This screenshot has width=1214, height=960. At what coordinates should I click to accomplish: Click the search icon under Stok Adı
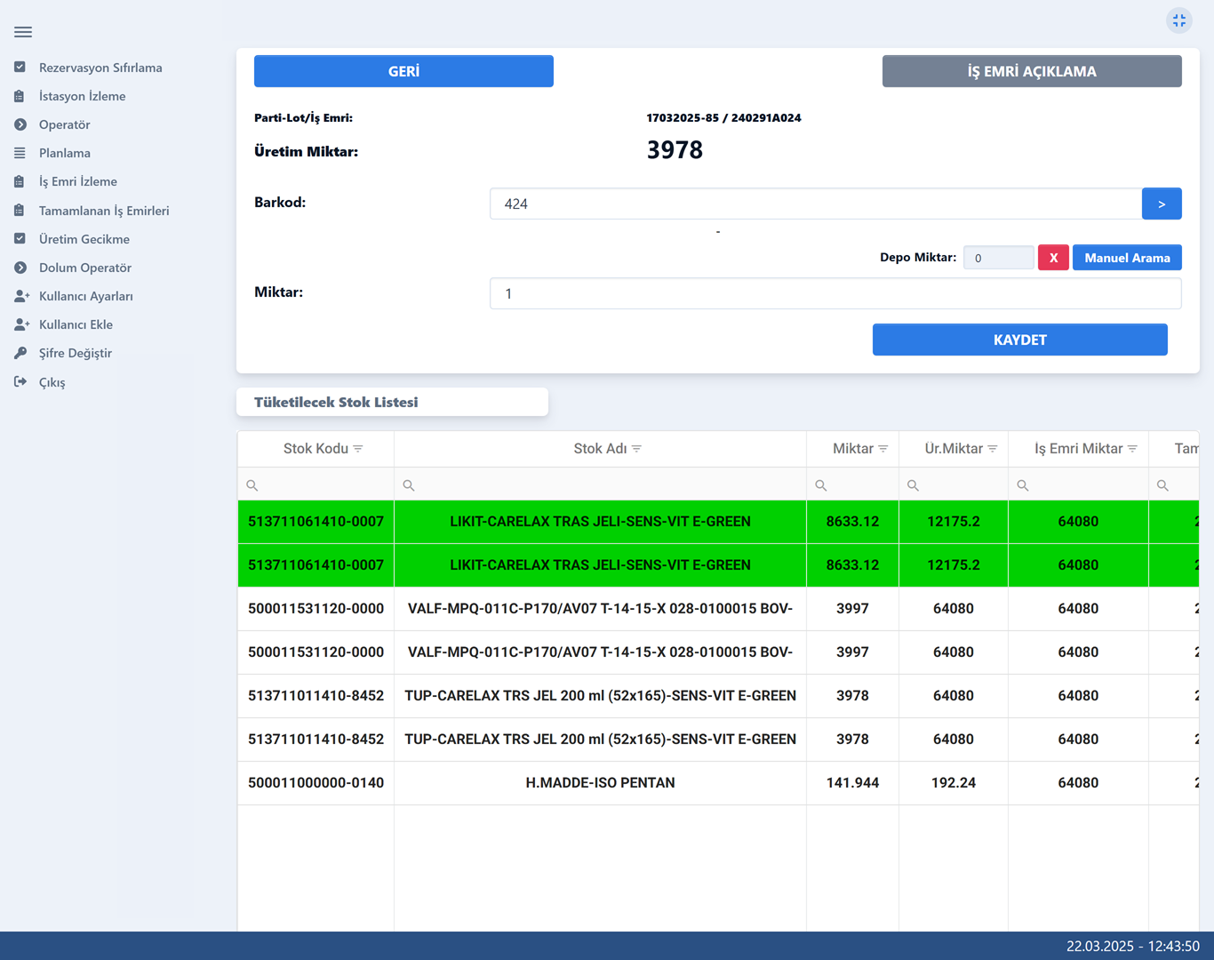409,485
